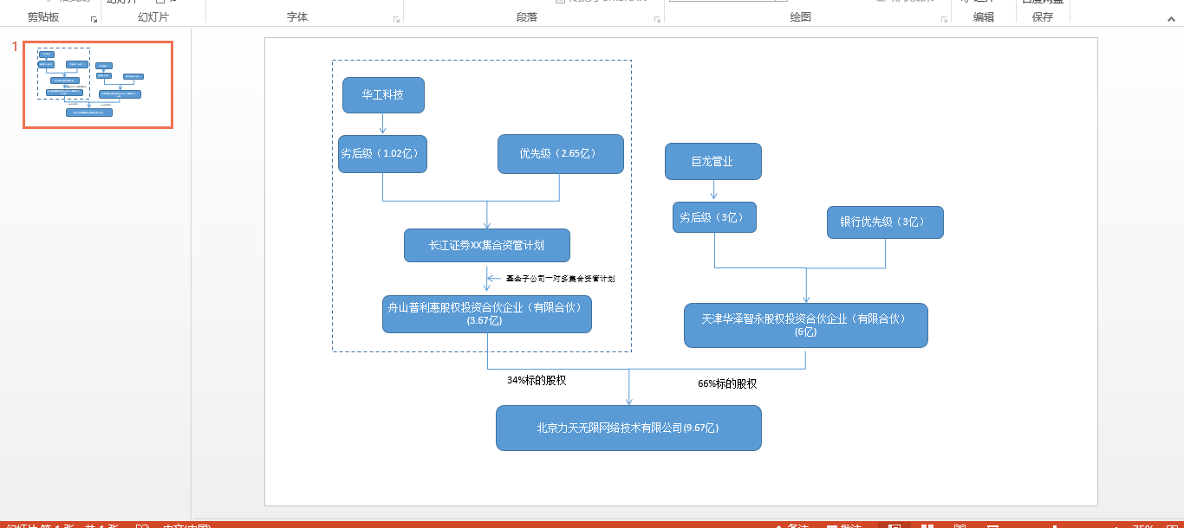Viewport: 1184px width, 528px height.
Task: Click the 字体 group label
Action: [297, 17]
